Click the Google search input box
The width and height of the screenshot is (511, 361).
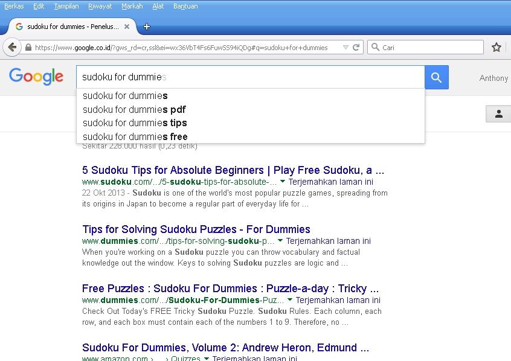click(250, 77)
